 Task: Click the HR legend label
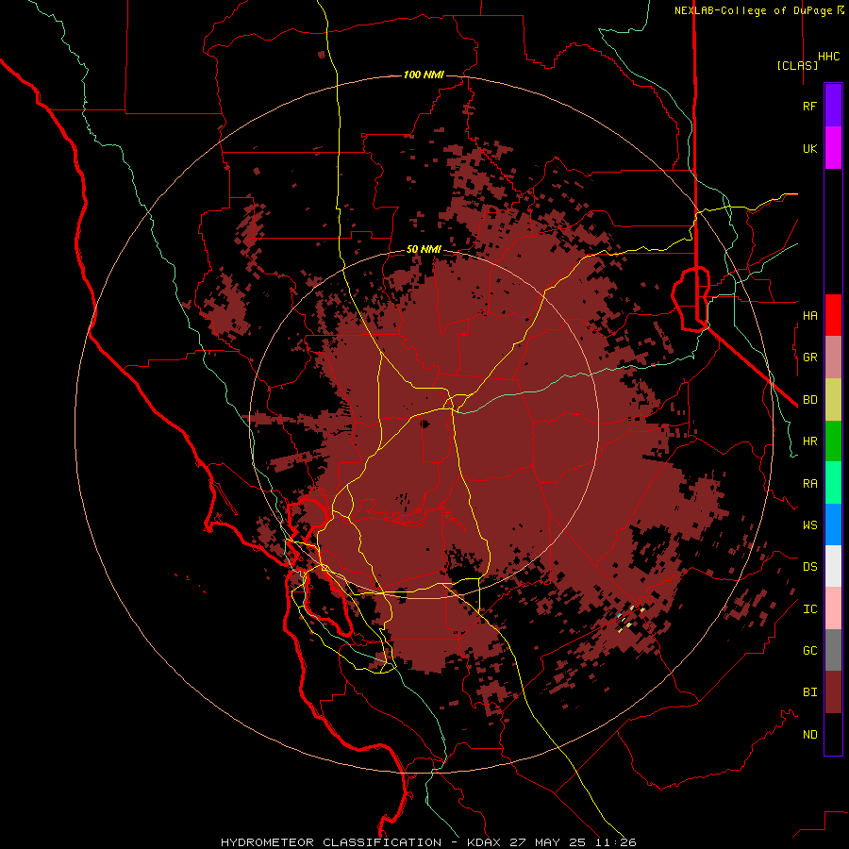[x=809, y=441]
